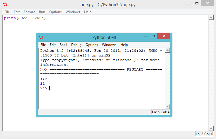216x139 pixels.
Task: Open the Shell menu in Python Shell
Action: [x=63, y=45]
